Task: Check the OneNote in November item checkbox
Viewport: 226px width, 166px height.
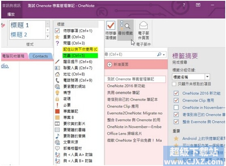Action: pos(176,108)
